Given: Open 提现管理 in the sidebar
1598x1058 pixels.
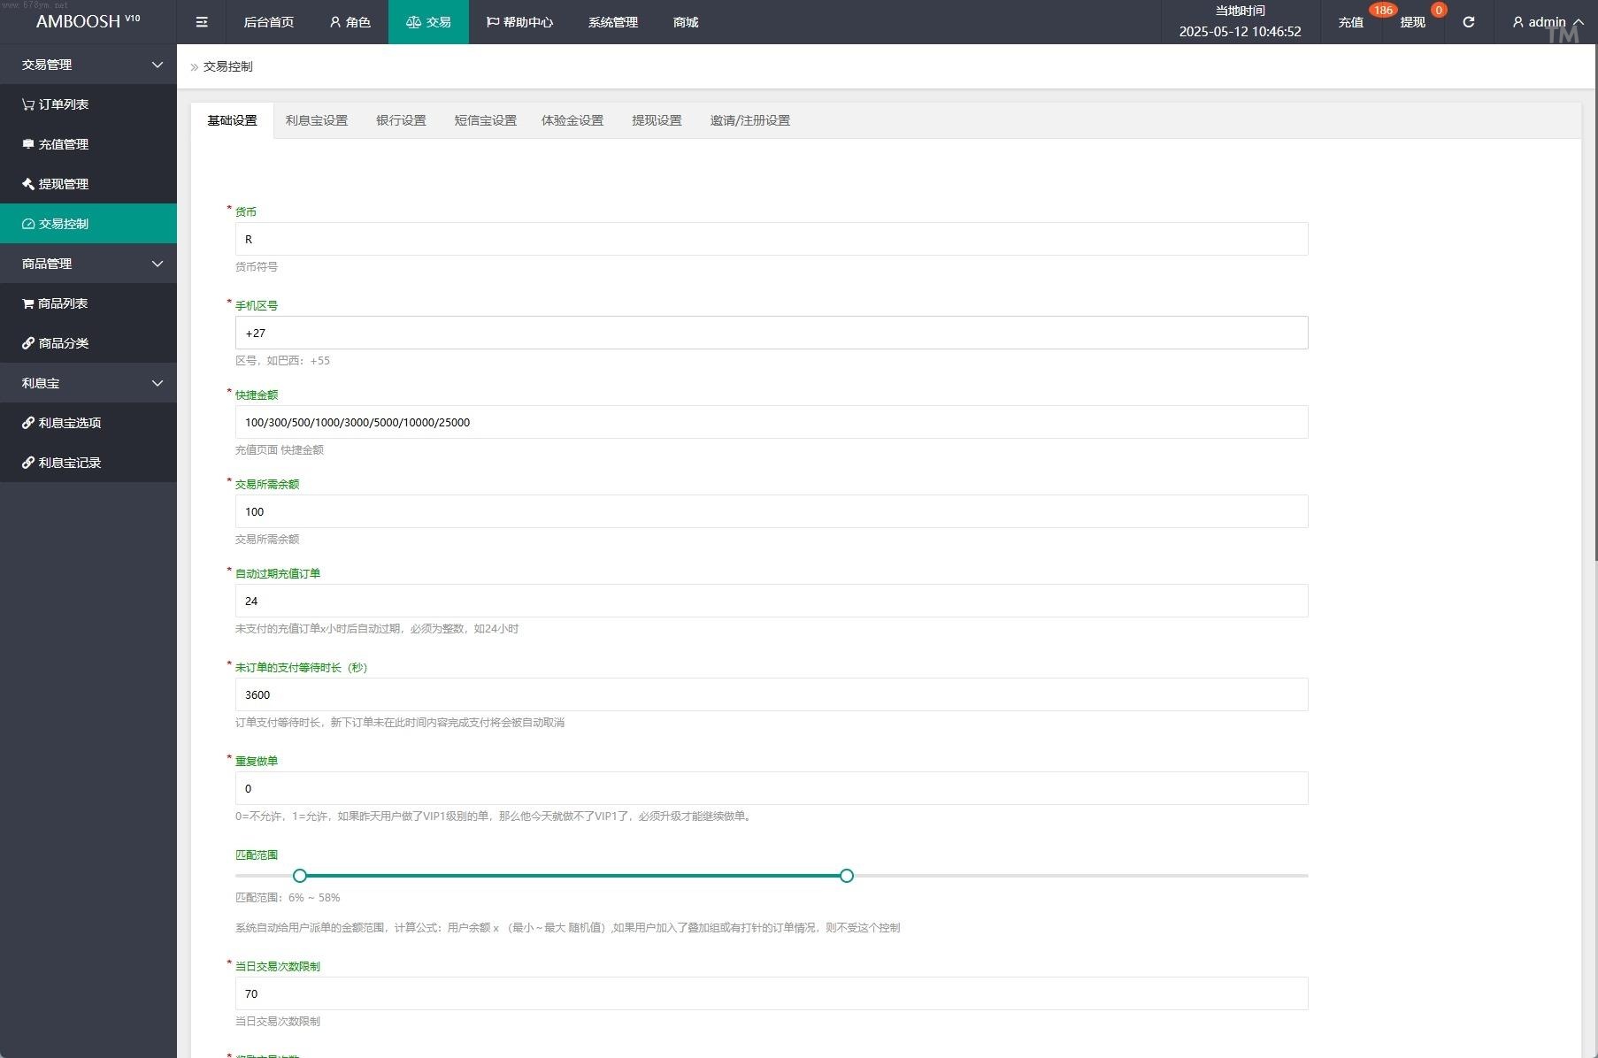Looking at the screenshot, I should (56, 184).
